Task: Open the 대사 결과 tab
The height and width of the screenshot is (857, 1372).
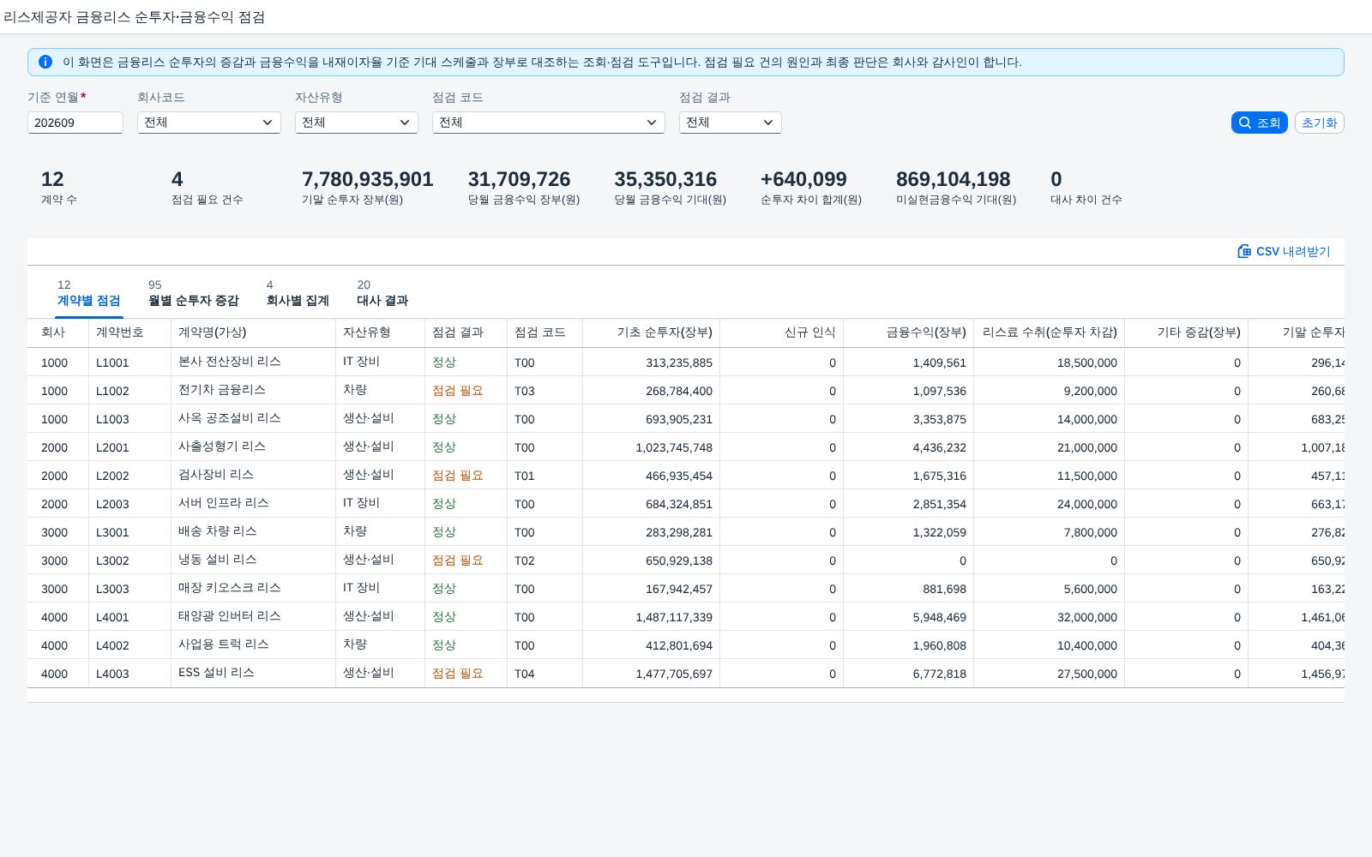Action: (382, 293)
